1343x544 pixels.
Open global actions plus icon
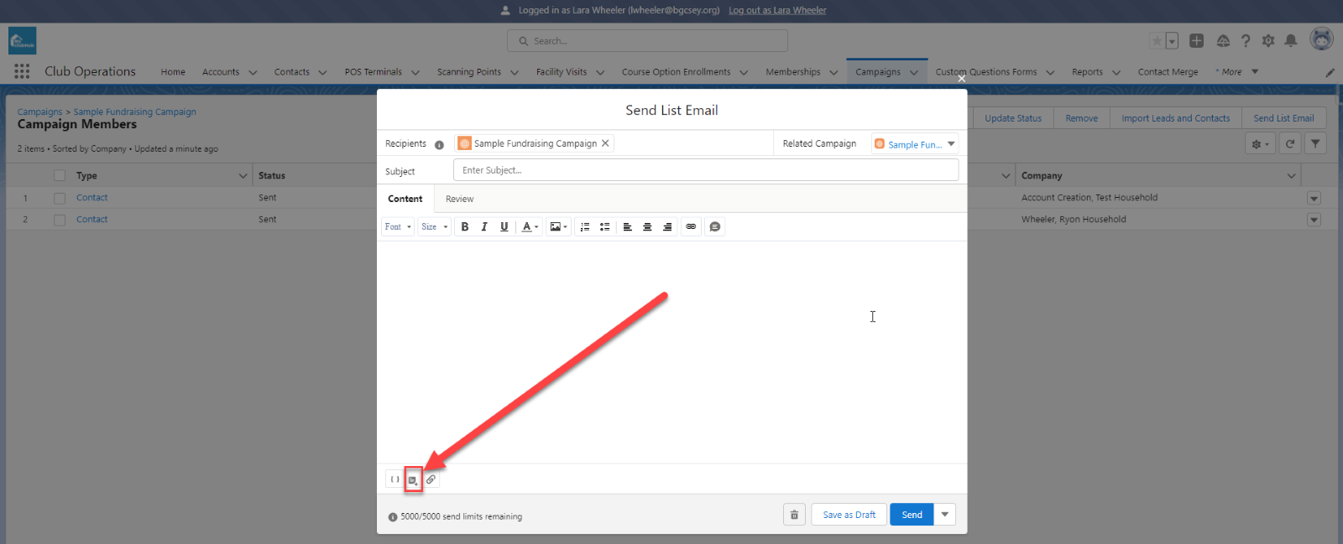[1197, 40]
